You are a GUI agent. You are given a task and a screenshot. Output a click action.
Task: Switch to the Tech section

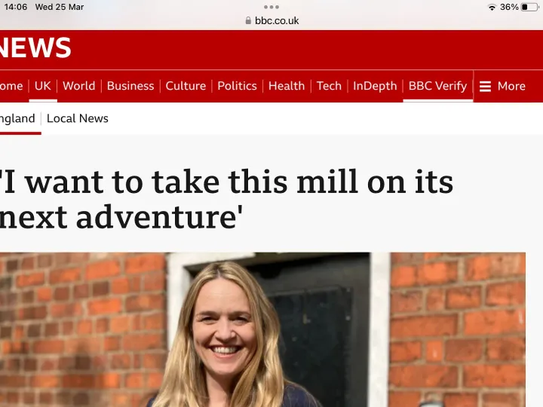pos(329,86)
